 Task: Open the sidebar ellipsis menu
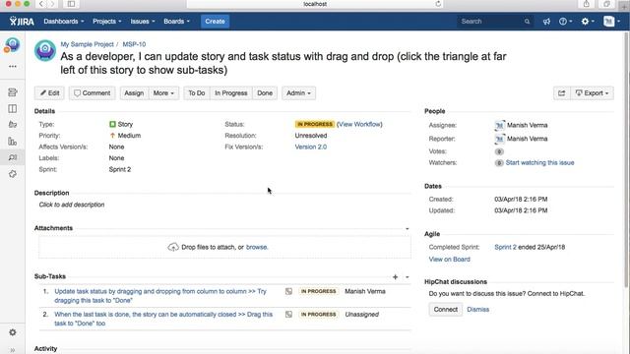[x=13, y=66]
